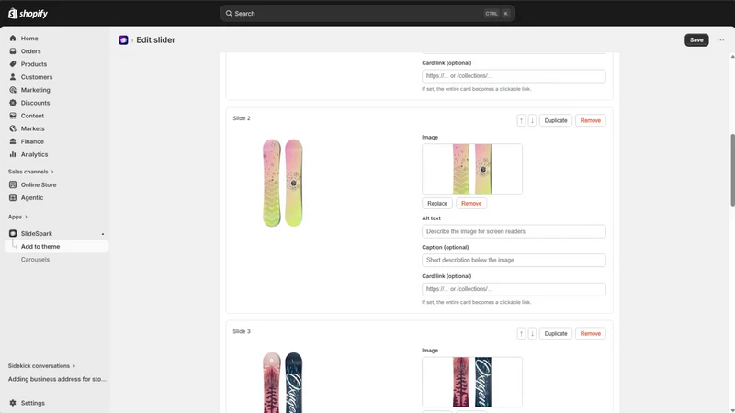The image size is (735, 413).
Task: Remove Slide 2 entirely
Action: (x=590, y=120)
